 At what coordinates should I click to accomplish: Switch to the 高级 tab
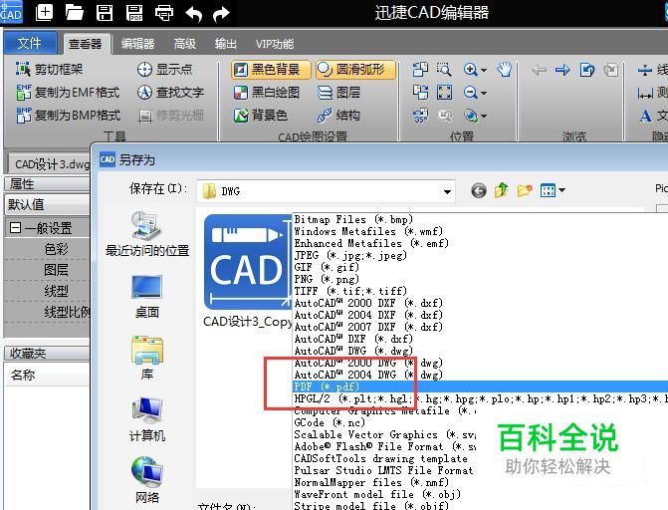click(185, 44)
